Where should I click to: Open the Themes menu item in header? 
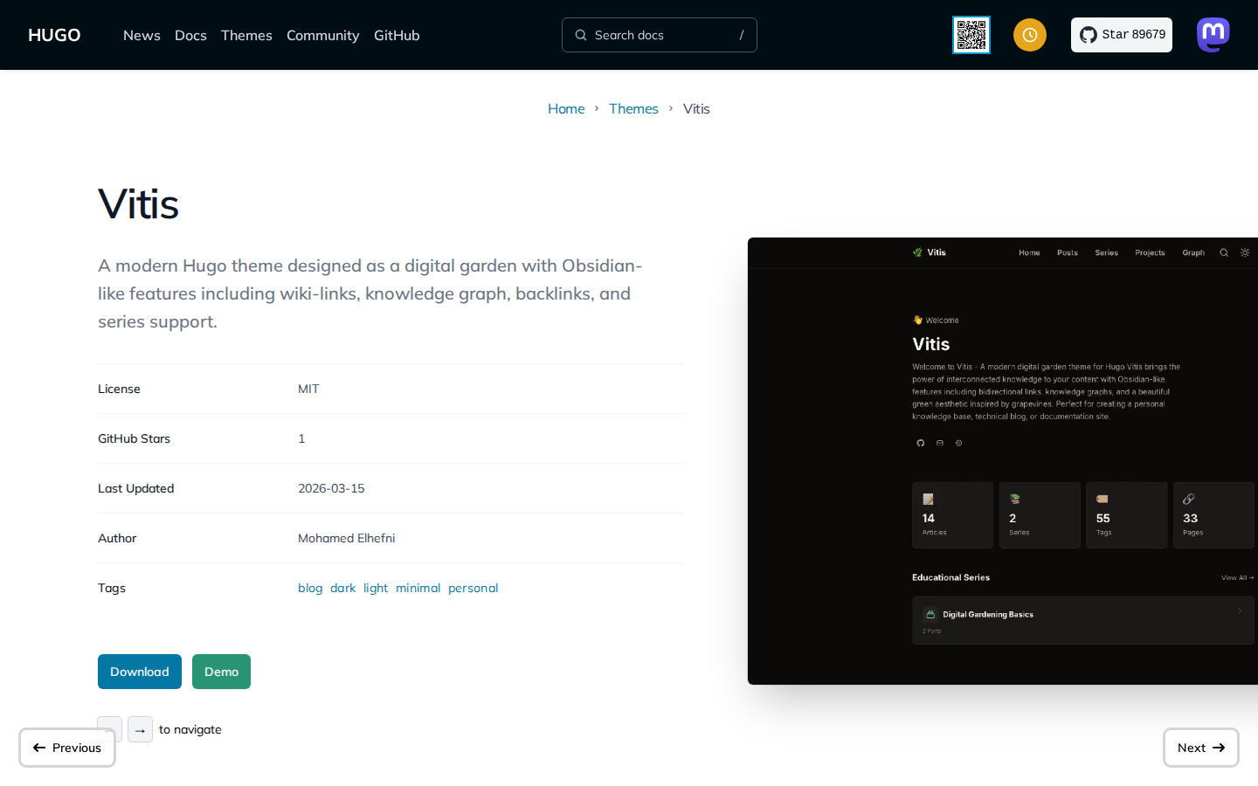(x=246, y=35)
